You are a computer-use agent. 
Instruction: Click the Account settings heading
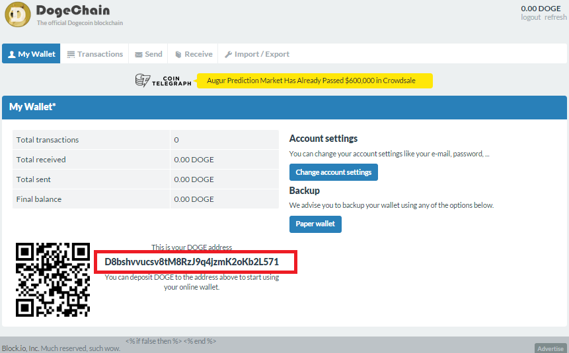tap(323, 139)
